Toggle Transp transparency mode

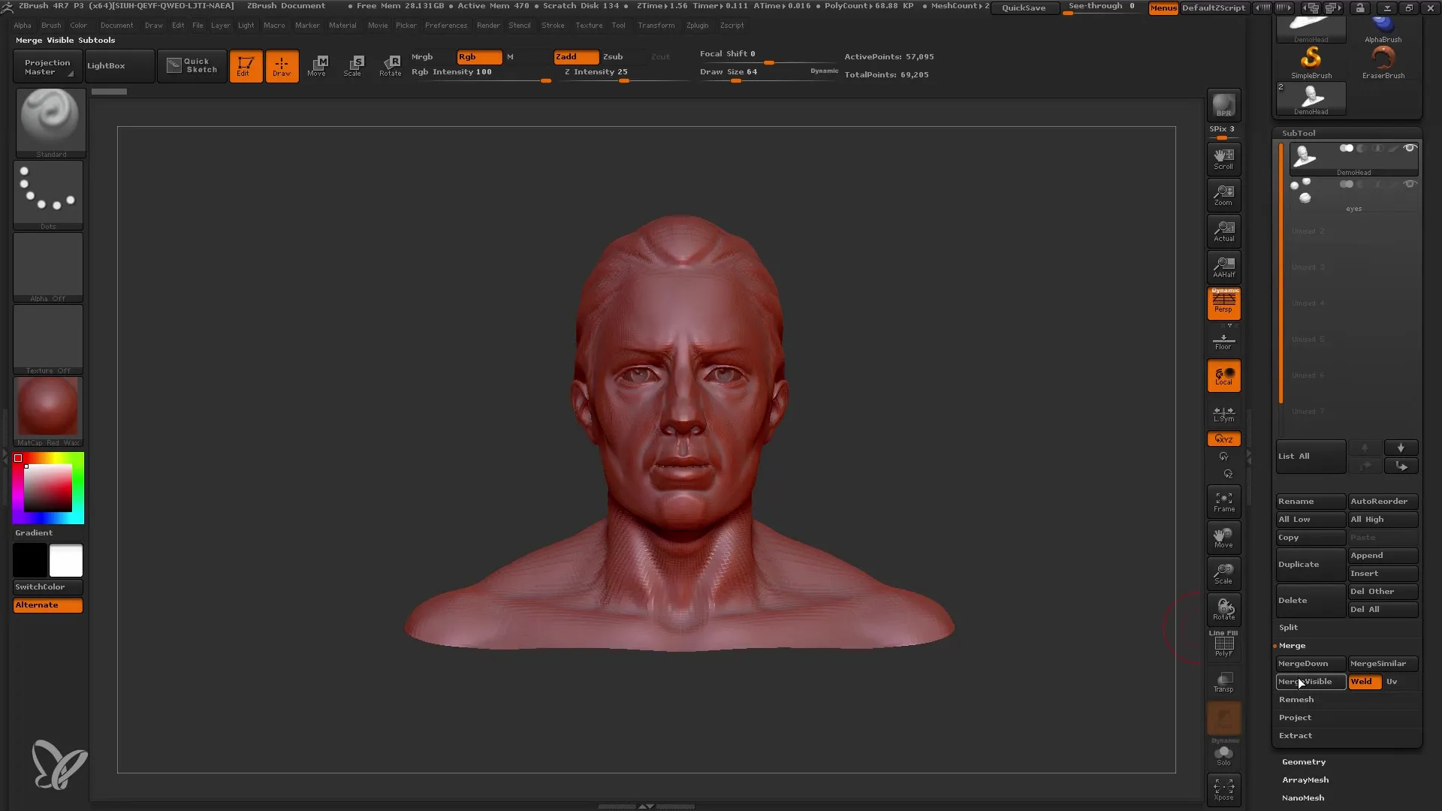[1223, 682]
